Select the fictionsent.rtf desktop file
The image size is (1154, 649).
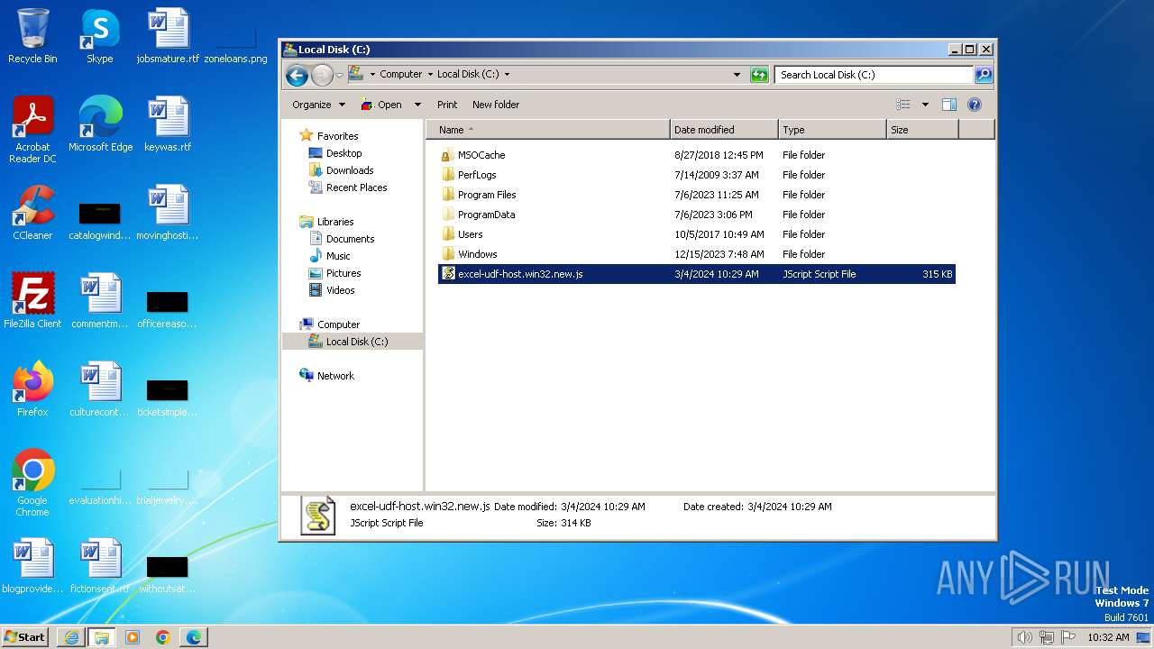pyautogui.click(x=100, y=566)
